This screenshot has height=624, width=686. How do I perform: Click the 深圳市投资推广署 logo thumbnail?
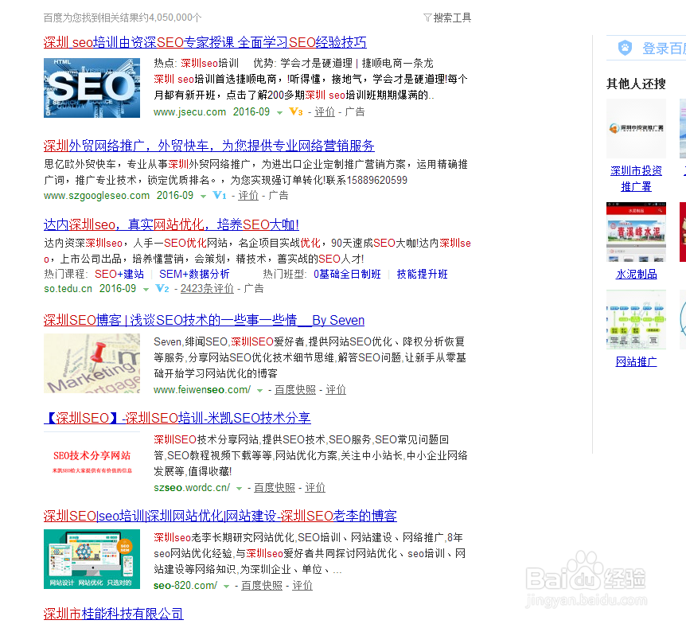pos(636,128)
